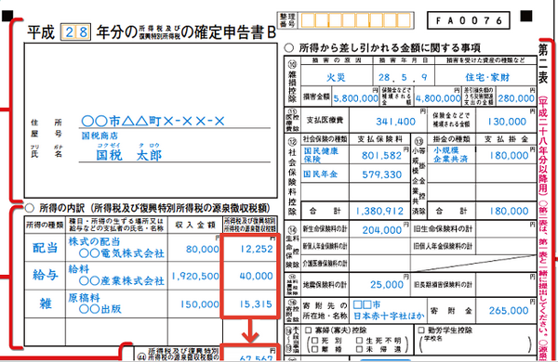Click the year box containing digit 2
The height and width of the screenshot is (362, 558).
(x=69, y=32)
